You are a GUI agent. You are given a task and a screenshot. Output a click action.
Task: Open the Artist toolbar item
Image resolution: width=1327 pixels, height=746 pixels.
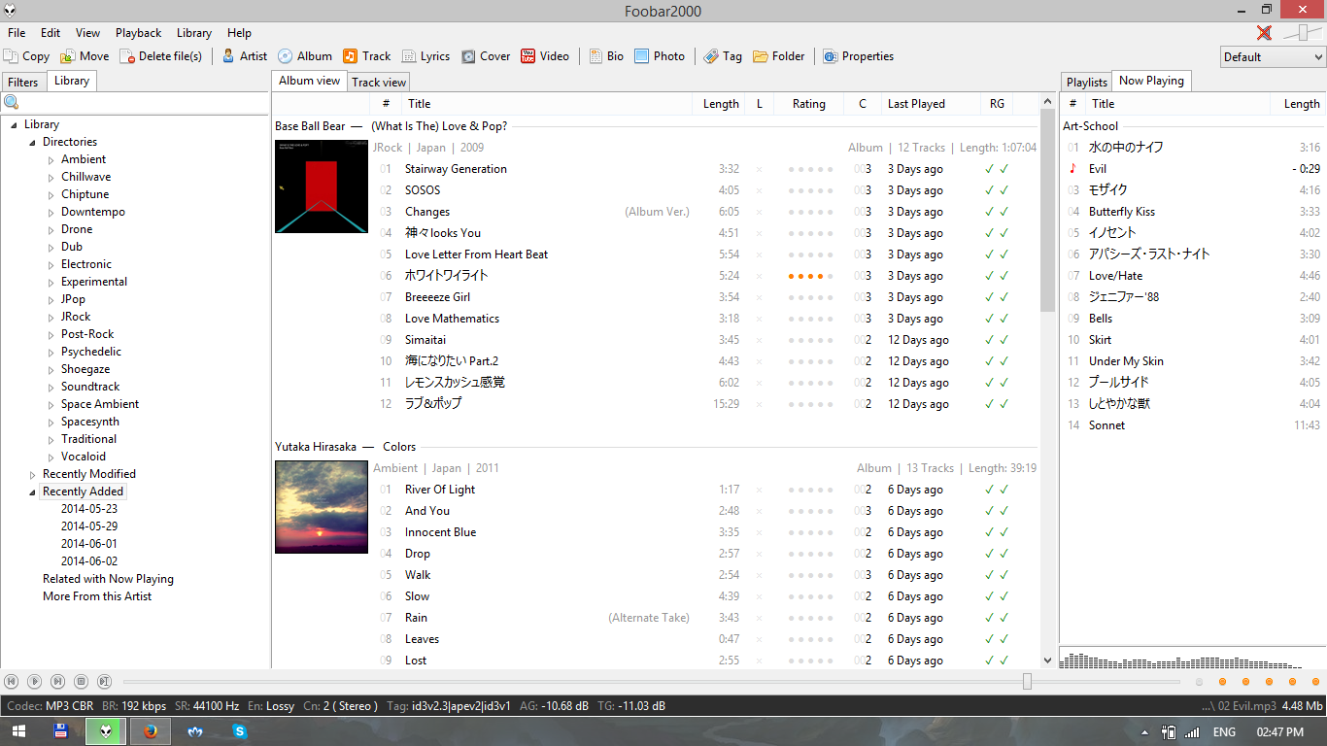pyautogui.click(x=244, y=56)
